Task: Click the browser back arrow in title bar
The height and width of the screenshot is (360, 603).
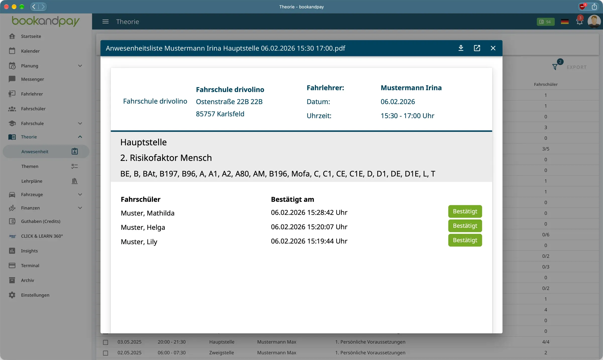Action: pyautogui.click(x=34, y=7)
